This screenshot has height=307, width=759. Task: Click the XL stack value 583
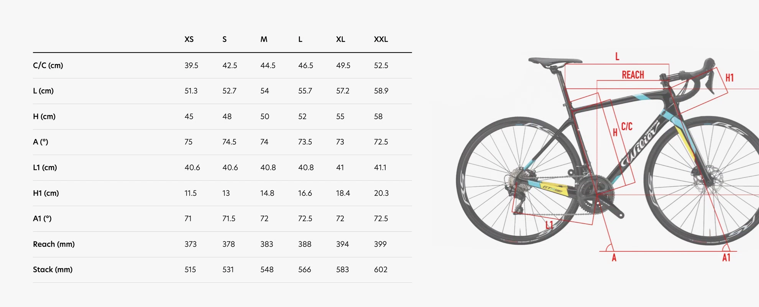point(342,270)
